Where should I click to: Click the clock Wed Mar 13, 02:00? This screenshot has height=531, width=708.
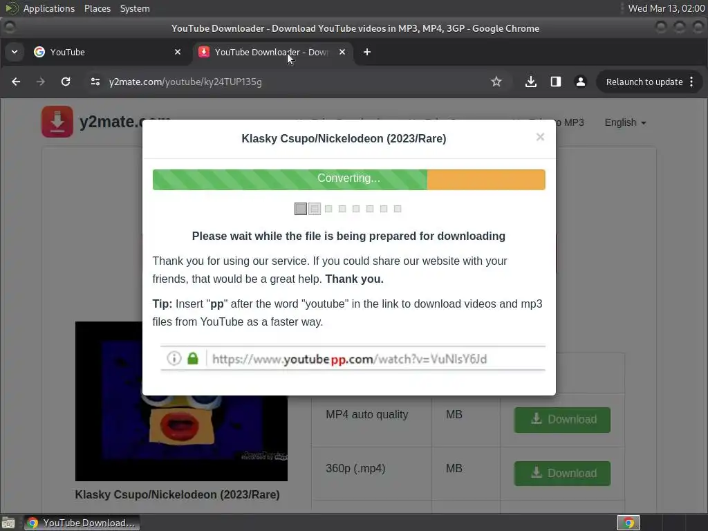(667, 8)
